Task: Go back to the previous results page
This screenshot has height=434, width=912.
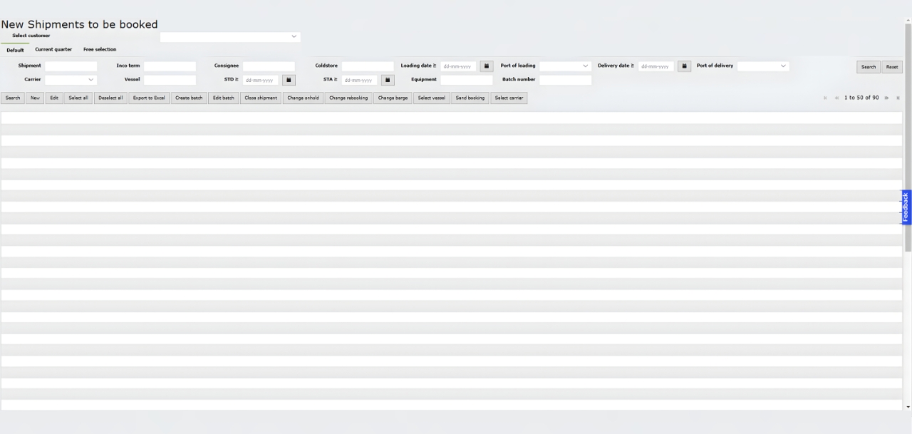Action: tap(836, 98)
